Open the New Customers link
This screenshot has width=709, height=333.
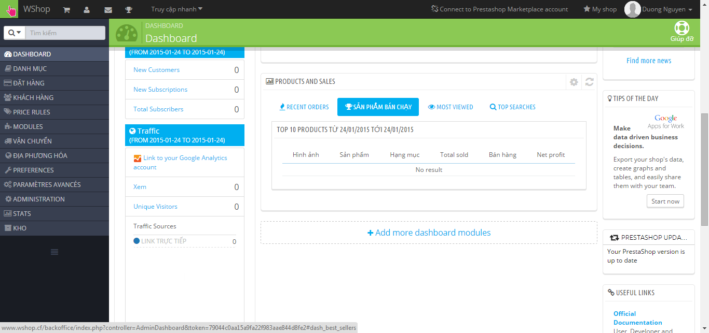[x=156, y=70]
